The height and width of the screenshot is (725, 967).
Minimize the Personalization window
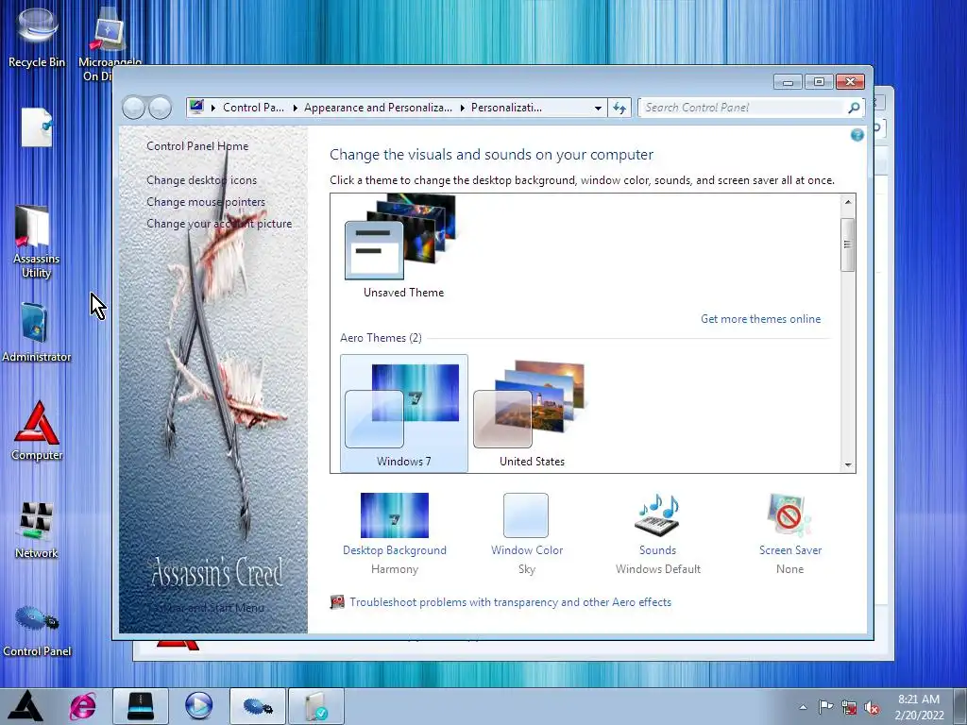(x=788, y=81)
